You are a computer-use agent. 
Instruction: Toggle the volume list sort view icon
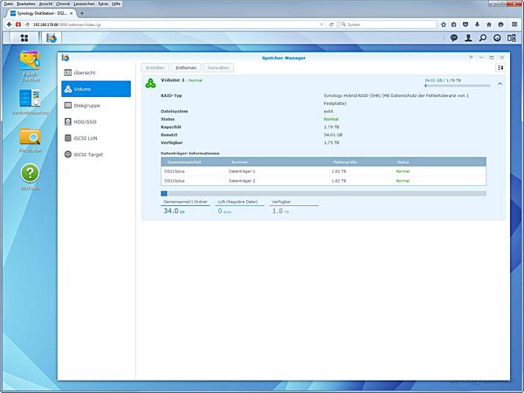point(500,67)
